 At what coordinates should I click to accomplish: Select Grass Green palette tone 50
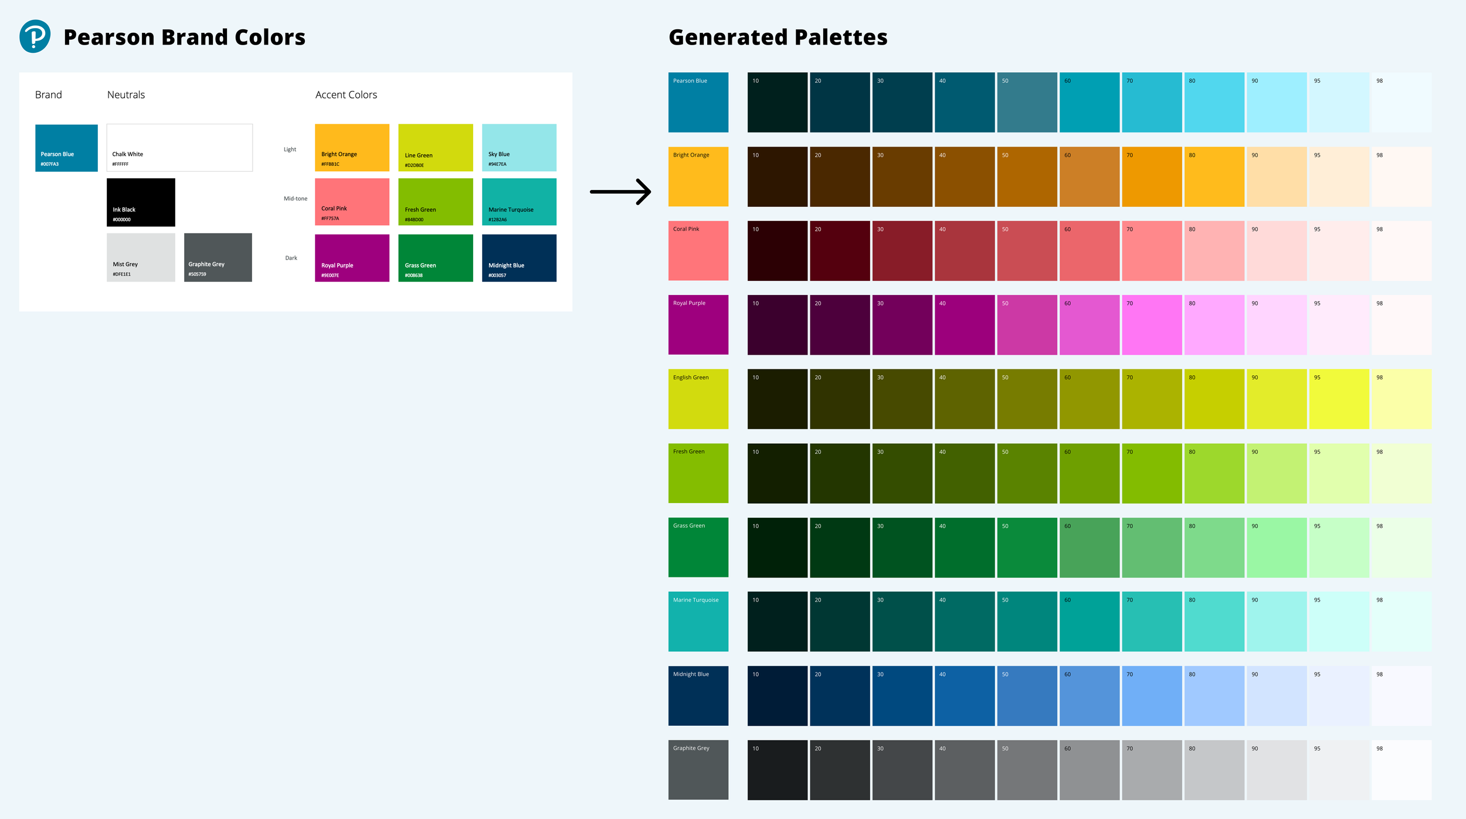coord(1027,548)
